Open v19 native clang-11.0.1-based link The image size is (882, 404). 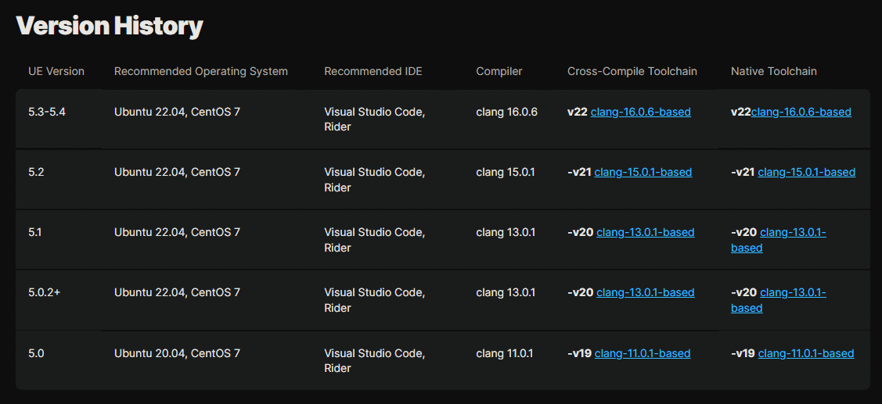(x=806, y=353)
